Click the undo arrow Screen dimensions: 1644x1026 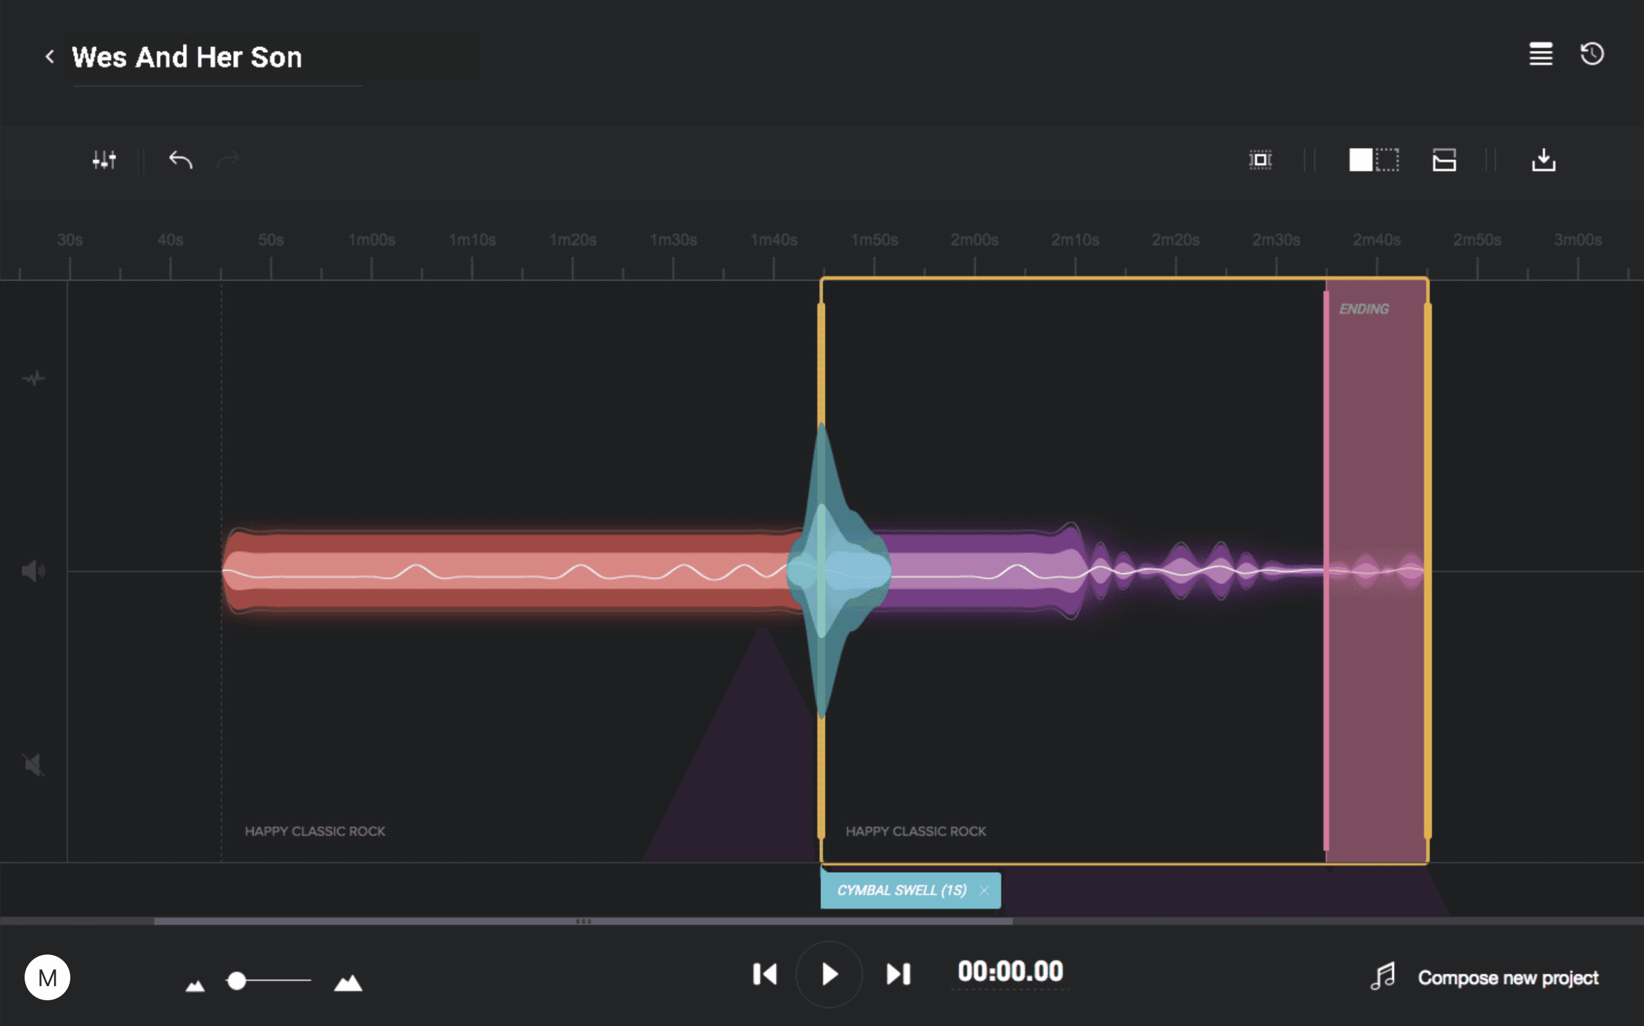click(180, 160)
